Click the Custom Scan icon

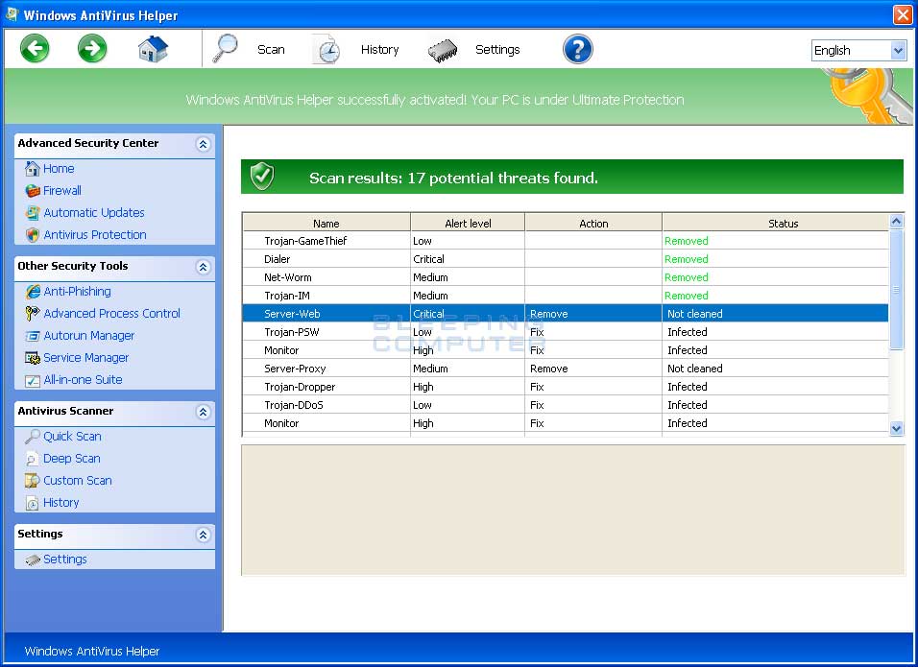pyautogui.click(x=33, y=481)
